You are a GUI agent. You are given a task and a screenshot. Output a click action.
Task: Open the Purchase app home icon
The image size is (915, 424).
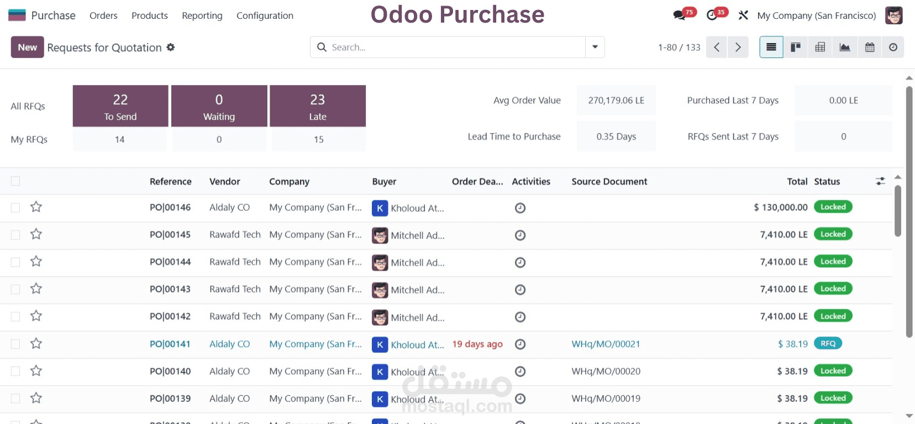(x=17, y=15)
